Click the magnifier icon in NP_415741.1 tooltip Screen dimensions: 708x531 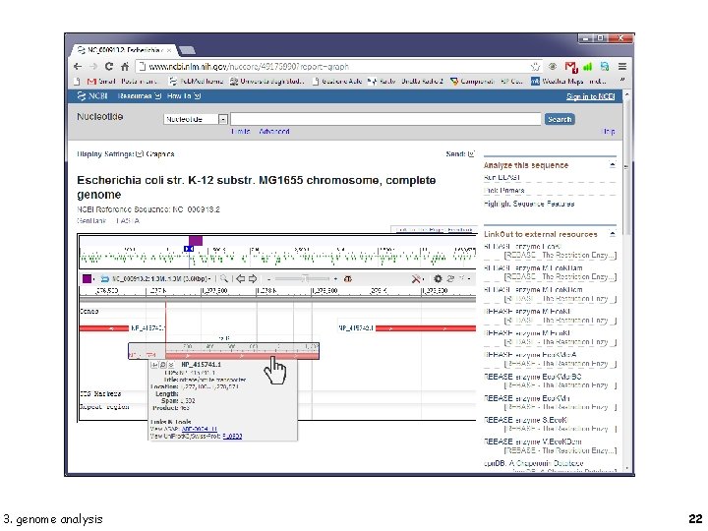tap(162, 365)
